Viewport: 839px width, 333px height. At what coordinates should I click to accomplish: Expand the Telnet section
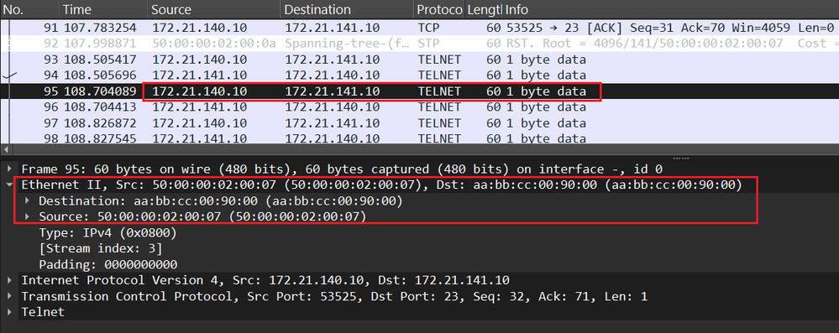[9, 312]
